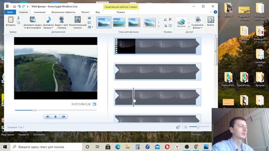Share the movie to SkyDrive
269x151 pixels.
(181, 23)
